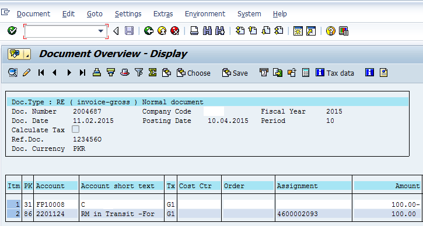Go to Previous Page icon
423x226 pixels.
tap(253, 31)
